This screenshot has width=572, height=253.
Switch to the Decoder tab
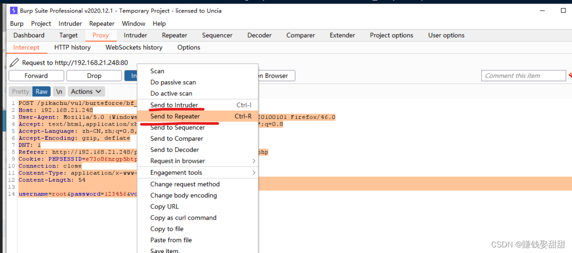(259, 35)
